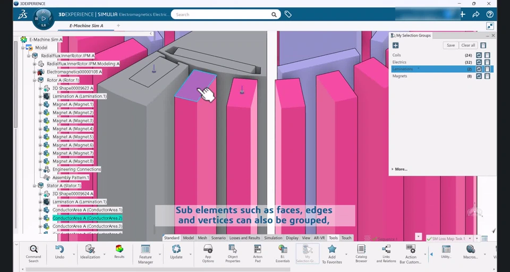Toggle the fullscreen expand icon
Screen dimensions: 510x272
[x=490, y=26]
